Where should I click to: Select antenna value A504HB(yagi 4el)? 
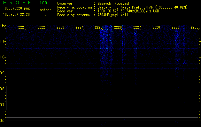pyautogui.click(x=113, y=15)
